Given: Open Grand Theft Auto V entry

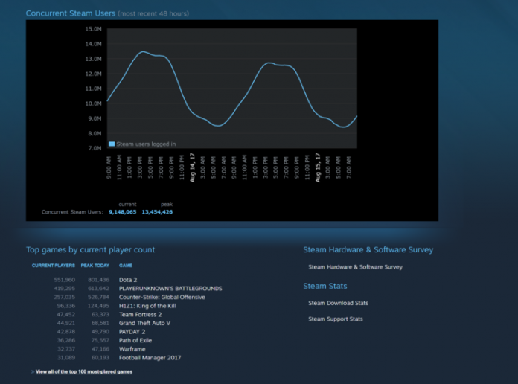Looking at the screenshot, I should coord(144,323).
